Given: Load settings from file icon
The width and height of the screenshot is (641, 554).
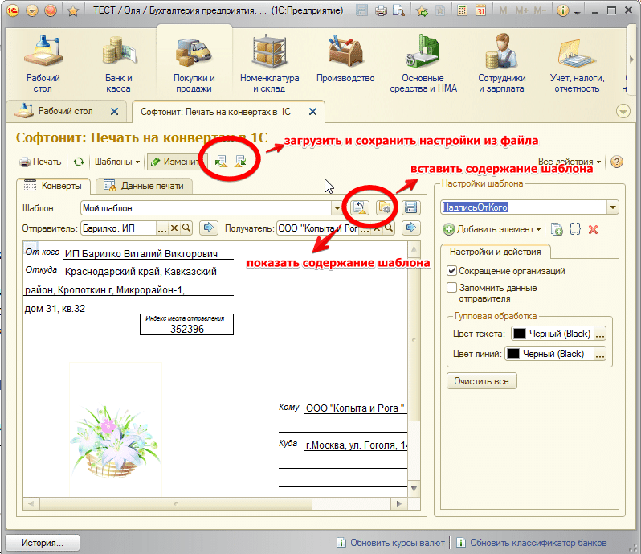Looking at the screenshot, I should click(x=221, y=161).
